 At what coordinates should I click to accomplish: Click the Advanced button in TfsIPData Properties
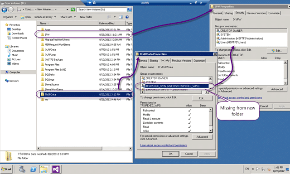tap(202, 137)
